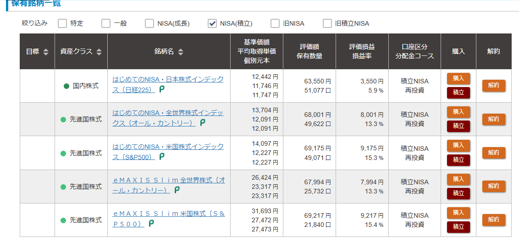Click 購入 for はじめてのNISA 全世界株式 row

click(458, 112)
